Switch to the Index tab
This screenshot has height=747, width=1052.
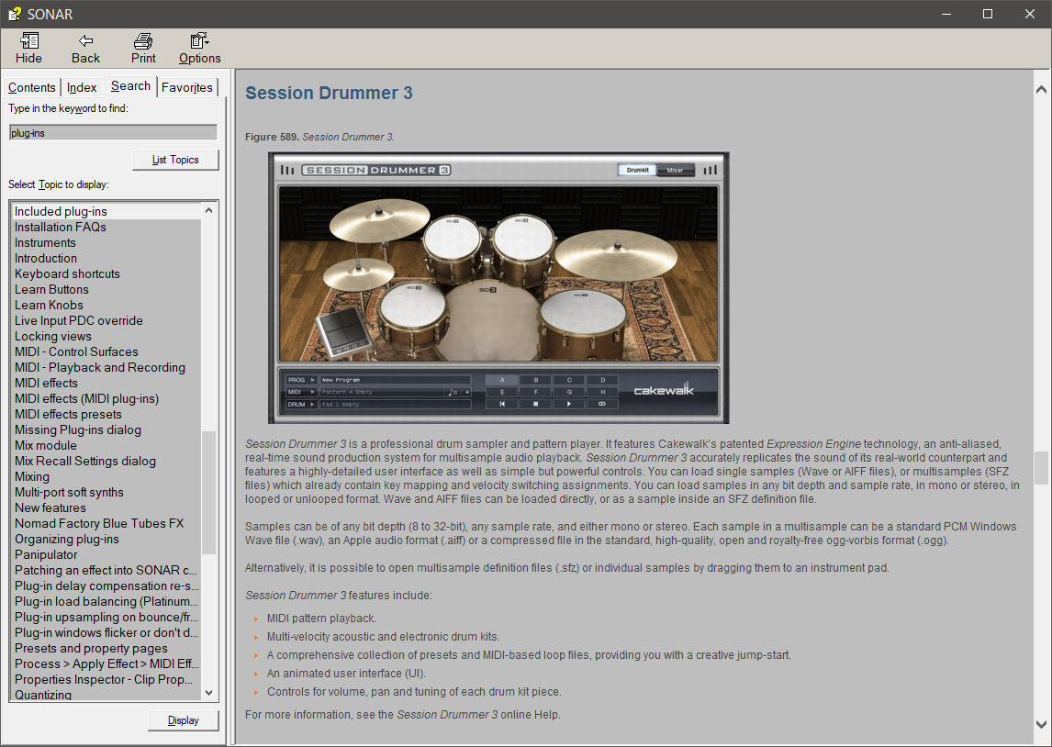(x=82, y=87)
